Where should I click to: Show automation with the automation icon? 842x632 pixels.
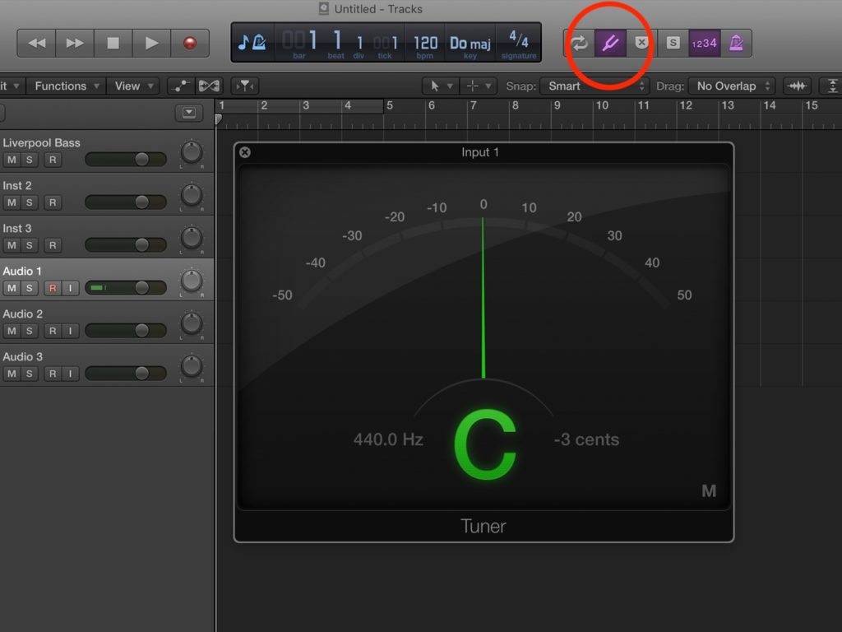[180, 86]
